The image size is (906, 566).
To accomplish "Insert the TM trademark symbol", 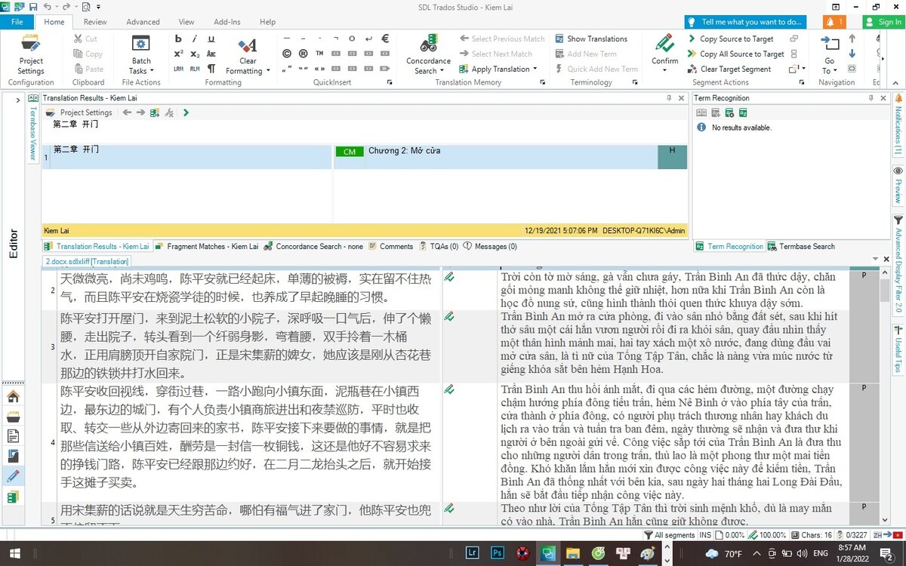I will pos(319,54).
